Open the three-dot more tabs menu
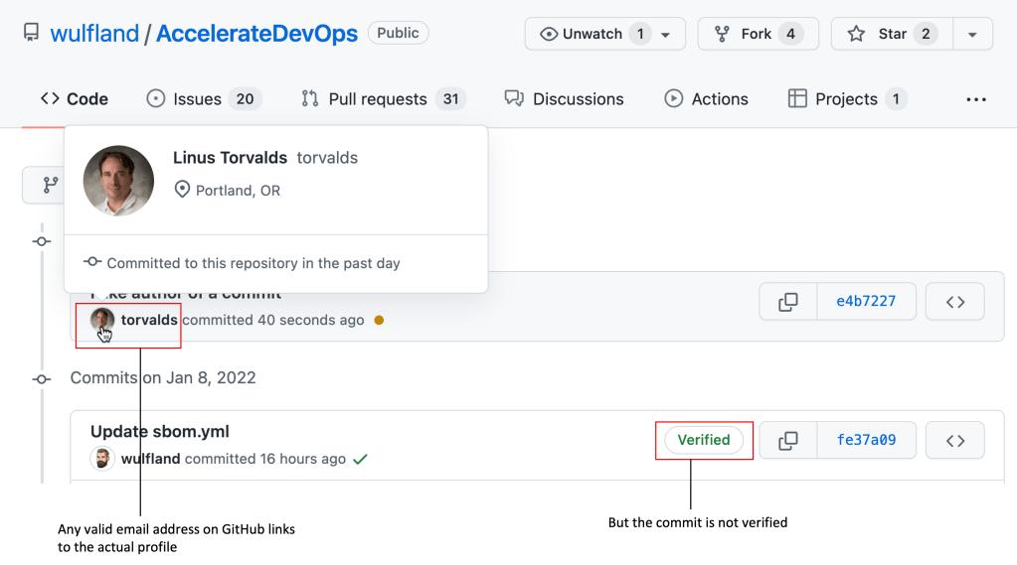Image resolution: width=1017 pixels, height=565 pixels. pos(976,99)
